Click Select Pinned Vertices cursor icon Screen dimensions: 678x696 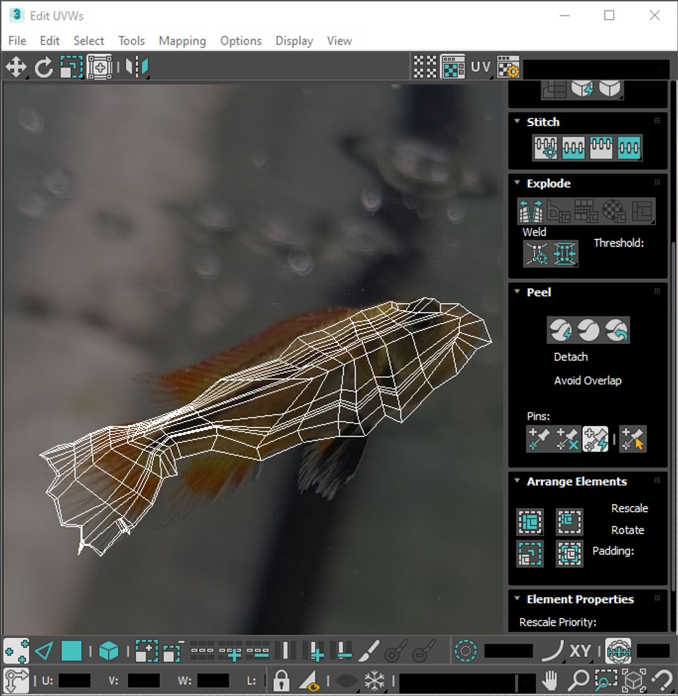633,440
